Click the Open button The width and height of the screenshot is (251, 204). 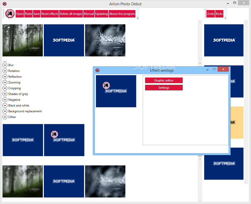20,14
